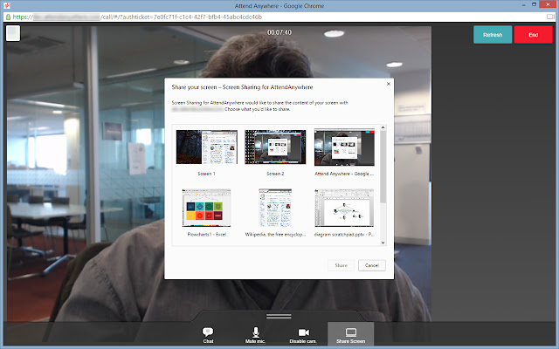
Task: End the video call
Action: (x=533, y=35)
